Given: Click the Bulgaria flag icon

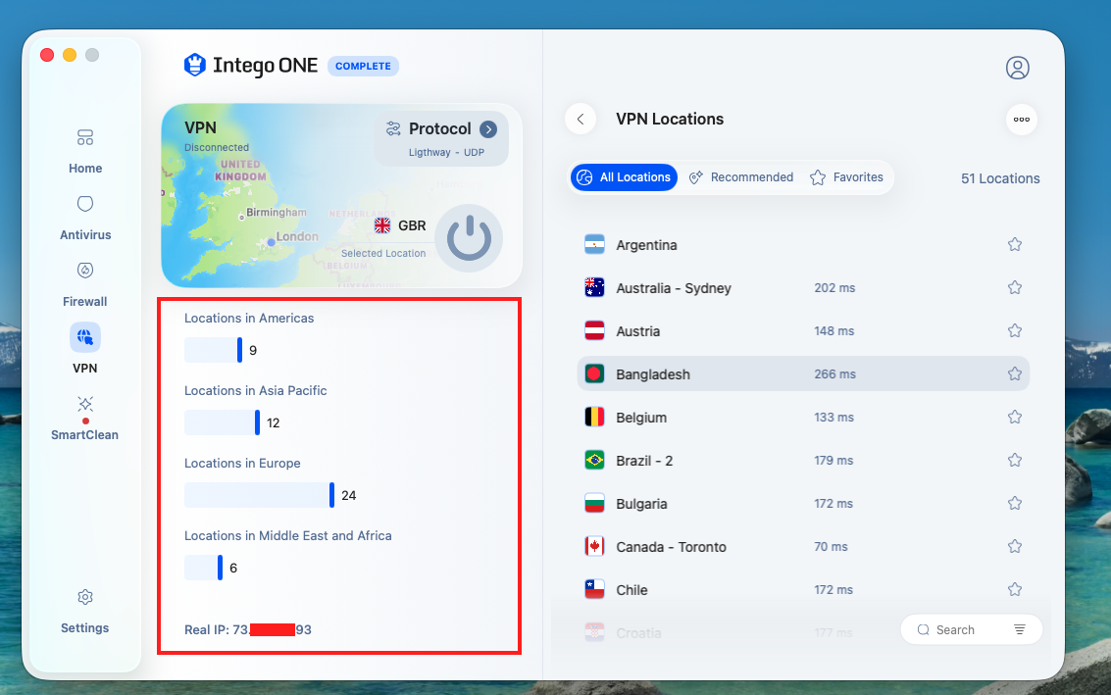Looking at the screenshot, I should 594,504.
